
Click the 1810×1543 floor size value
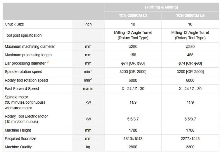pyautogui.click(x=133, y=139)
